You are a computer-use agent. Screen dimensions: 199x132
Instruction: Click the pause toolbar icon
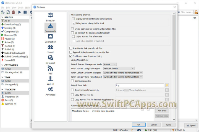[25, 12]
